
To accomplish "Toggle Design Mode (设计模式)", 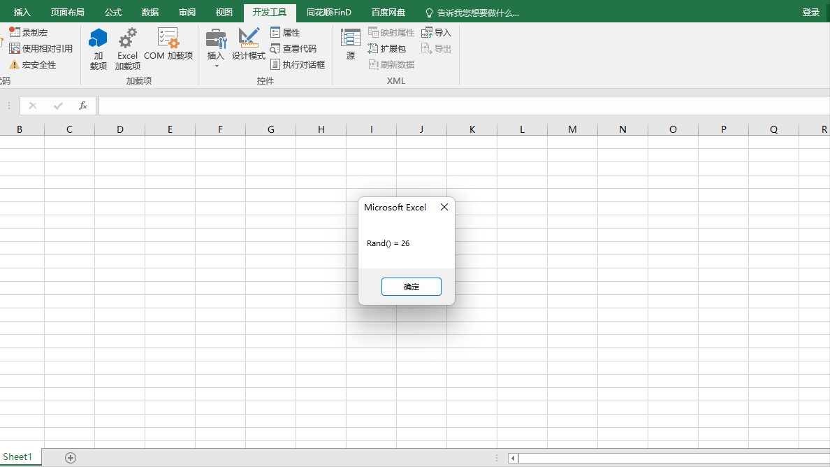I will [x=248, y=45].
